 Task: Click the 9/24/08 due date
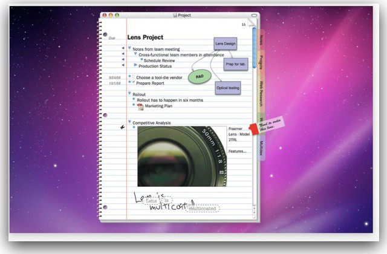[115, 78]
